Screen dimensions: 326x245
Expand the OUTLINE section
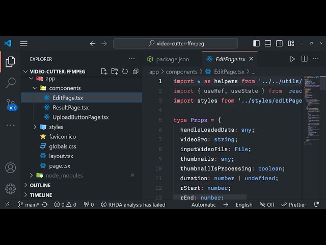point(40,185)
